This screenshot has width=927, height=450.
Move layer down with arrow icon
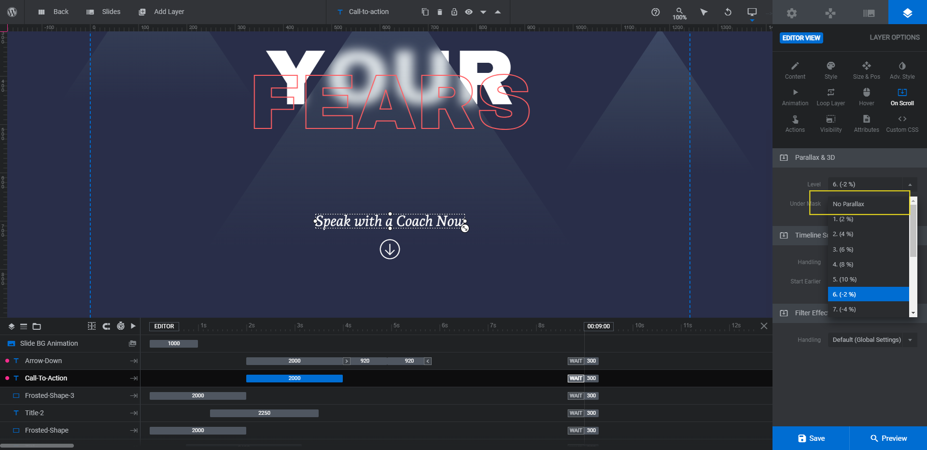tap(483, 12)
